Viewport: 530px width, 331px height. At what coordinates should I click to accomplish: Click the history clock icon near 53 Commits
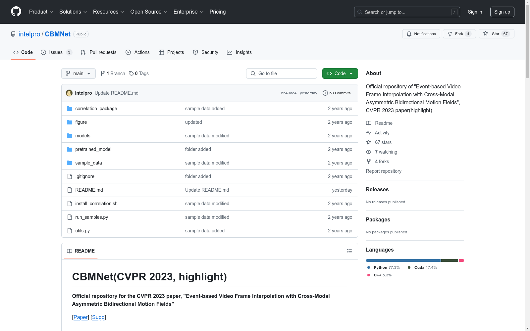tap(325, 93)
